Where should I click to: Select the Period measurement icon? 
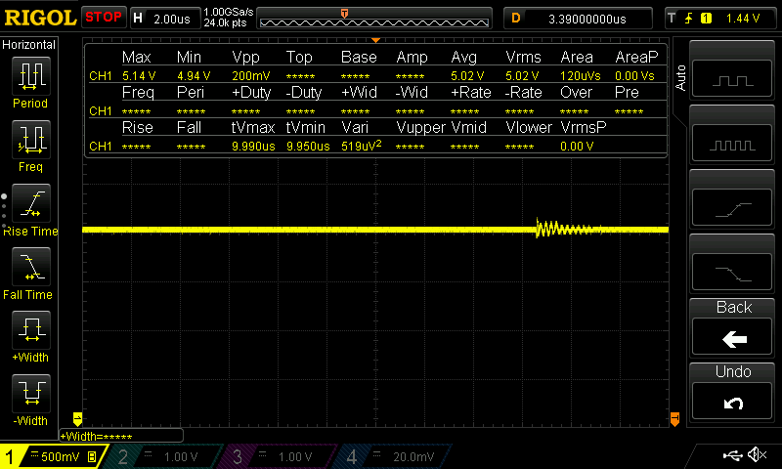click(x=31, y=76)
